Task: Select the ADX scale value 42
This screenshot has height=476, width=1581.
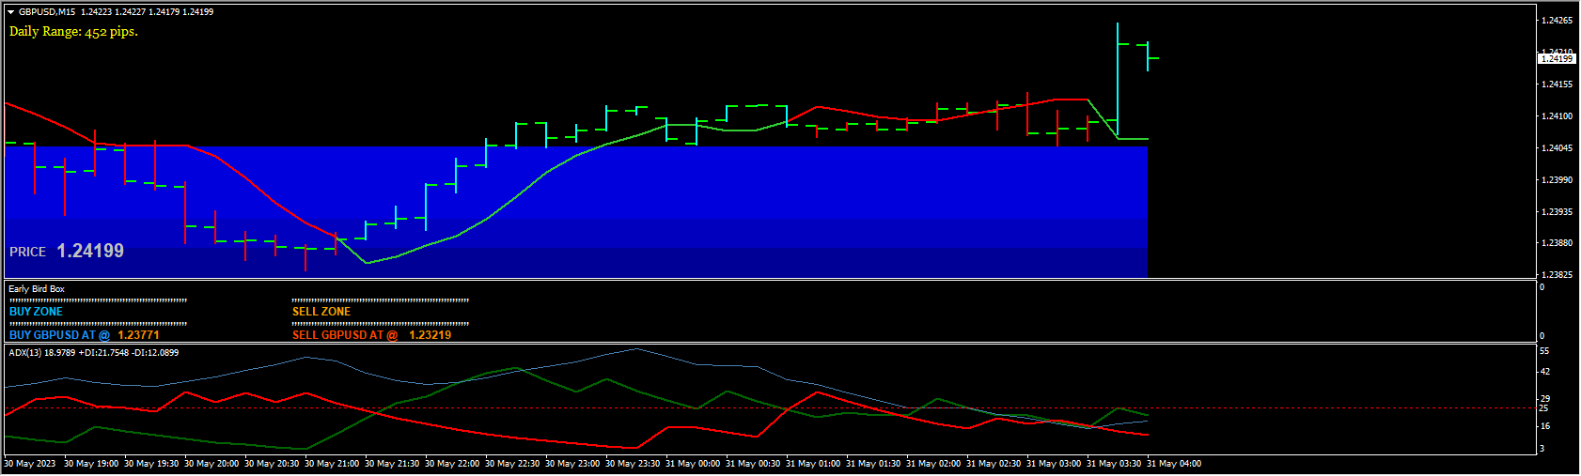Action: [1544, 372]
